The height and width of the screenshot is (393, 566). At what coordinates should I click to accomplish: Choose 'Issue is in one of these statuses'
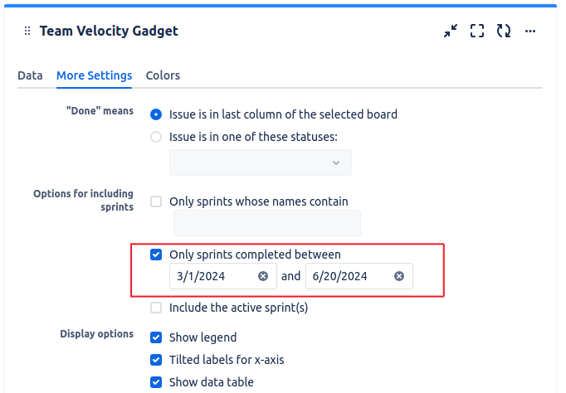click(x=156, y=137)
